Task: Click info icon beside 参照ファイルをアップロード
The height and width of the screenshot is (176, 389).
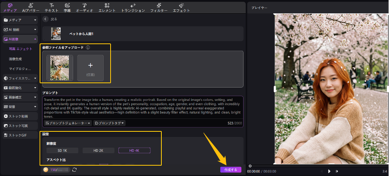Action: coord(87,48)
